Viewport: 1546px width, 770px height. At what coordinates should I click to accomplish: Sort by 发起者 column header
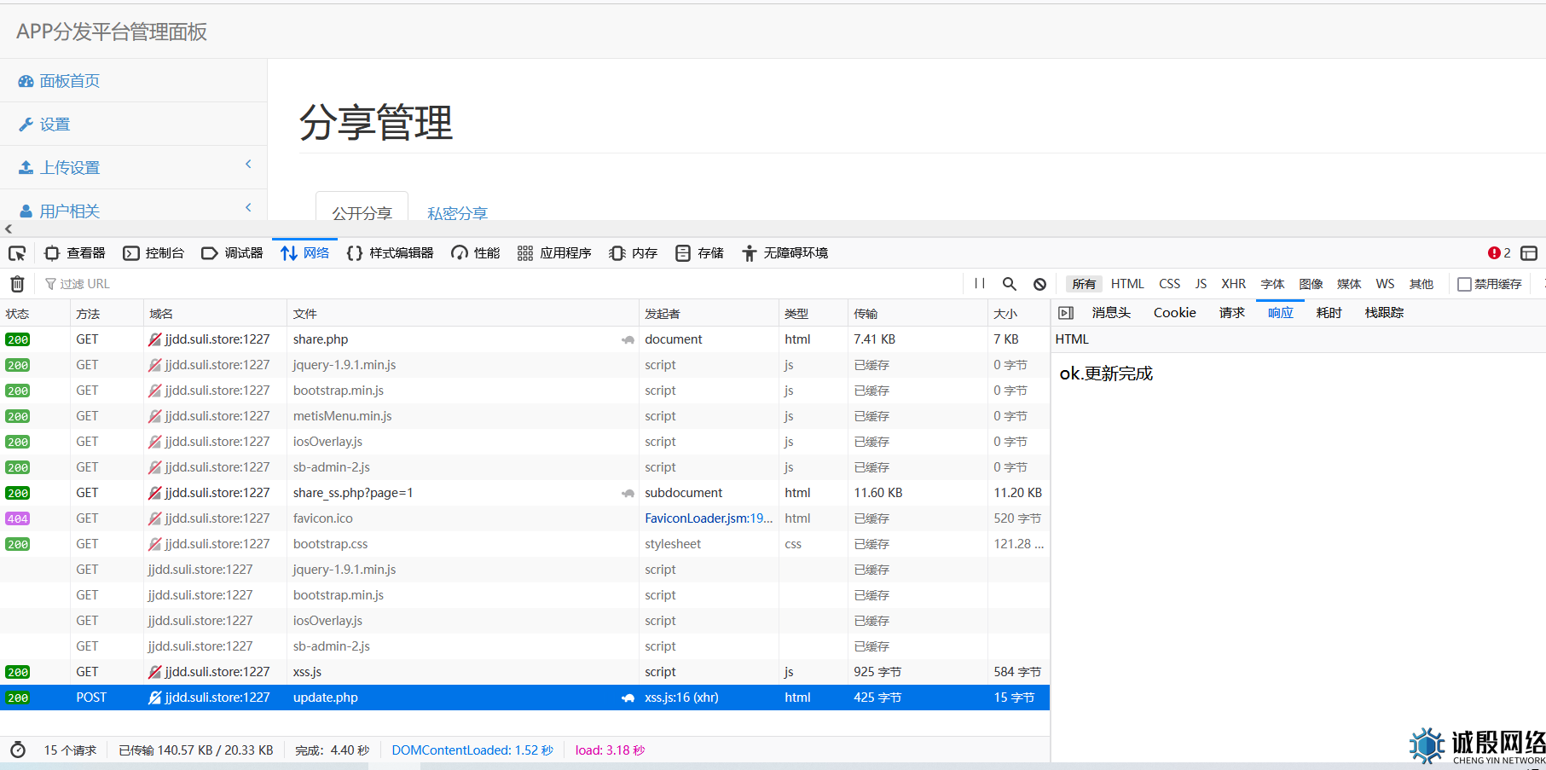(x=709, y=314)
